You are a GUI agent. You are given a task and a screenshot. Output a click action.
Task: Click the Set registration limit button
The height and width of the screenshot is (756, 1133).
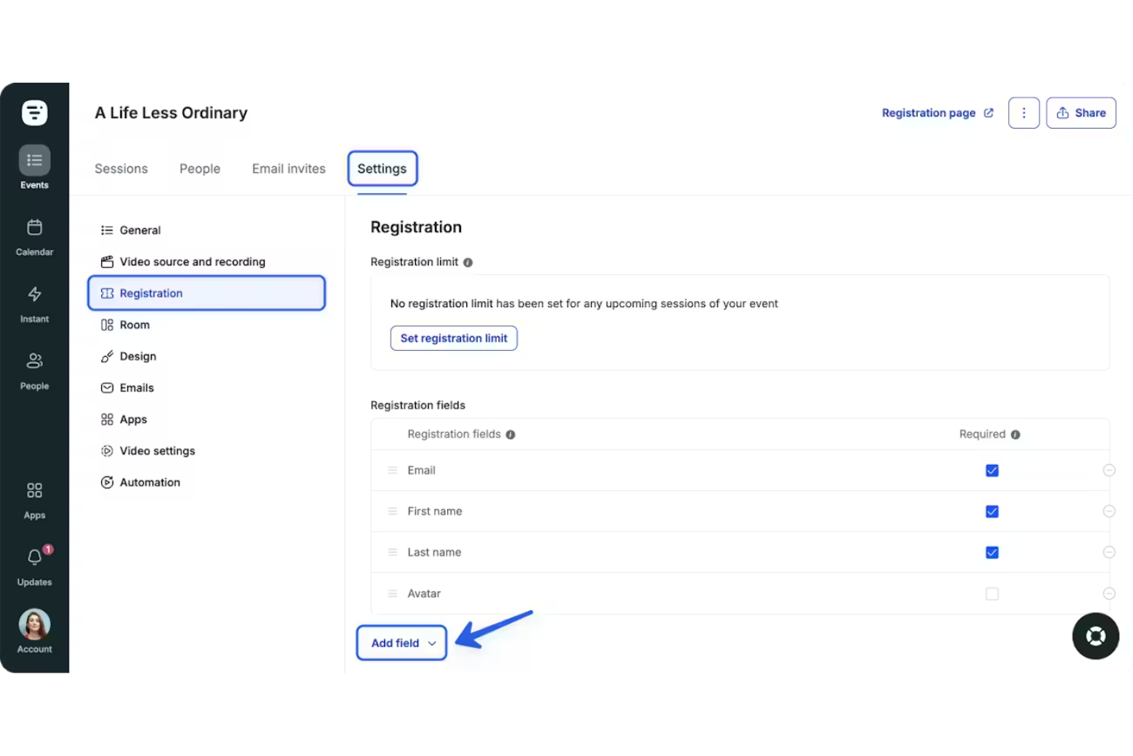[453, 338]
